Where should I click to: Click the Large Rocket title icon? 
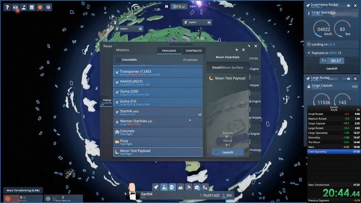[x=308, y=79]
